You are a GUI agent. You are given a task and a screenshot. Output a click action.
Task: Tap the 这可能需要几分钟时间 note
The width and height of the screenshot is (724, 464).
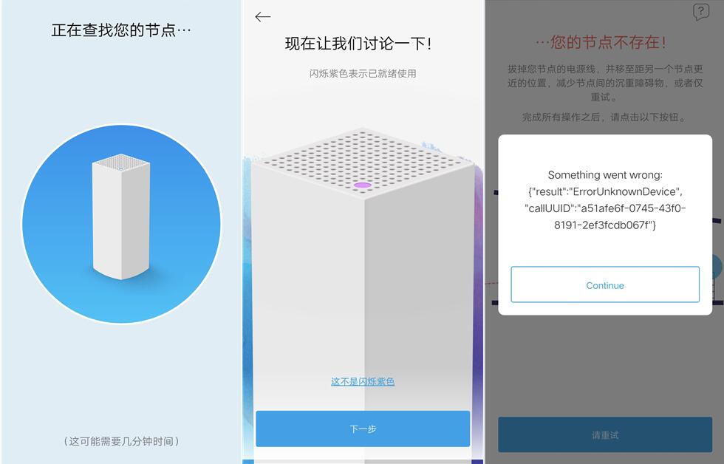(x=121, y=441)
